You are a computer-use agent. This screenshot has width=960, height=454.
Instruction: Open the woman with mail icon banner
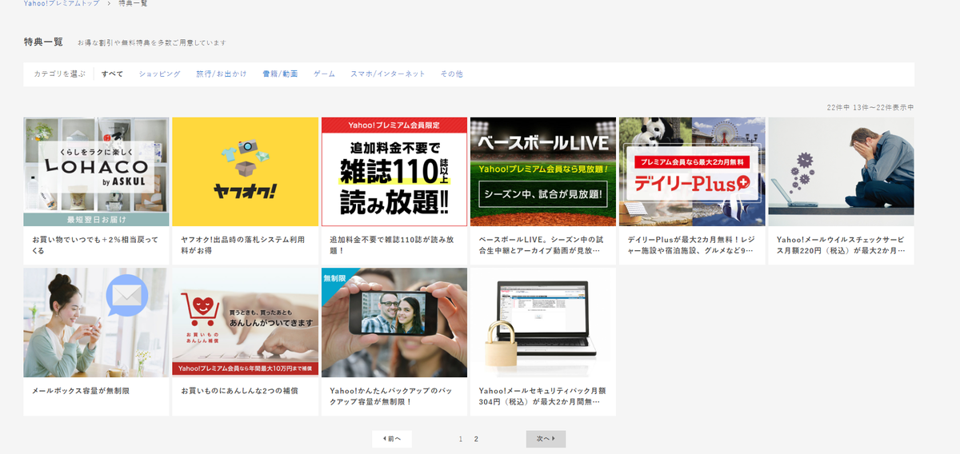point(96,322)
